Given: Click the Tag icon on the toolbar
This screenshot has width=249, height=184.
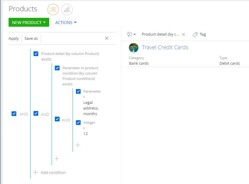Looking at the screenshot, I should pos(195,34).
